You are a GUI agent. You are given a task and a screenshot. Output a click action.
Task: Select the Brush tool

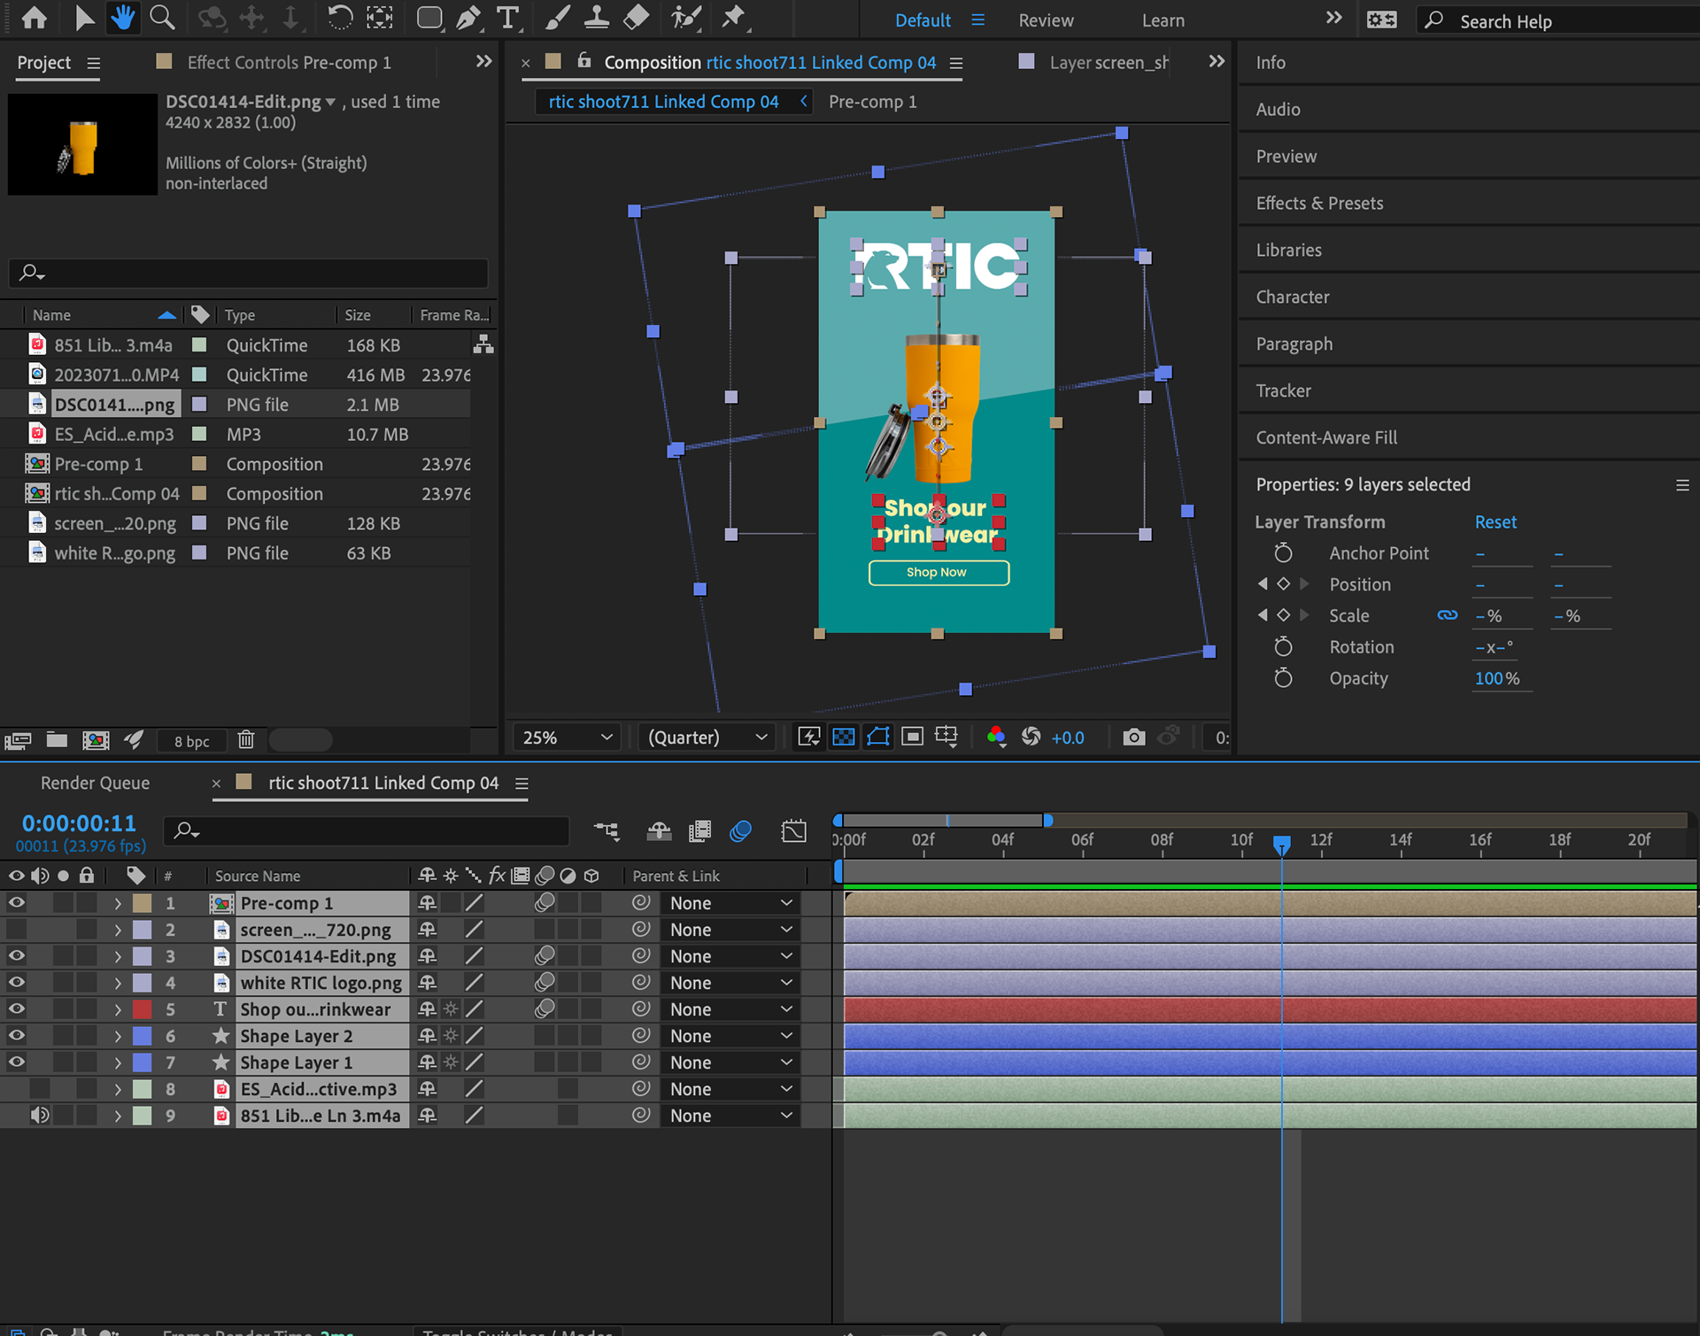tap(557, 18)
